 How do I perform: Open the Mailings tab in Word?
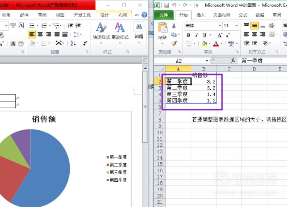(x=24, y=15)
